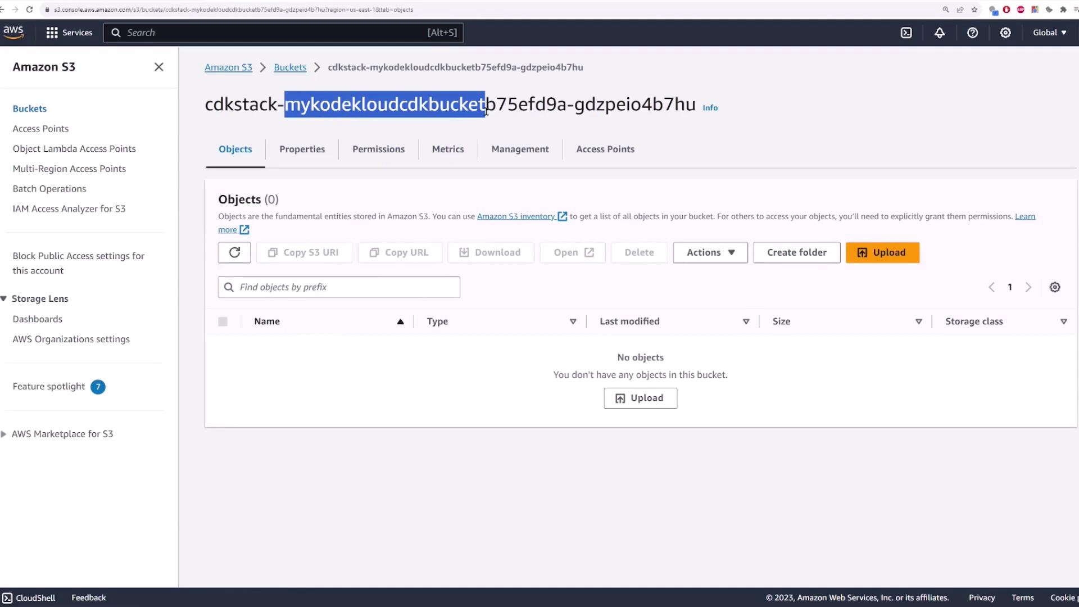Screen dimensions: 1079x607
Task: Open the top bar settings gear
Action: 1005,33
